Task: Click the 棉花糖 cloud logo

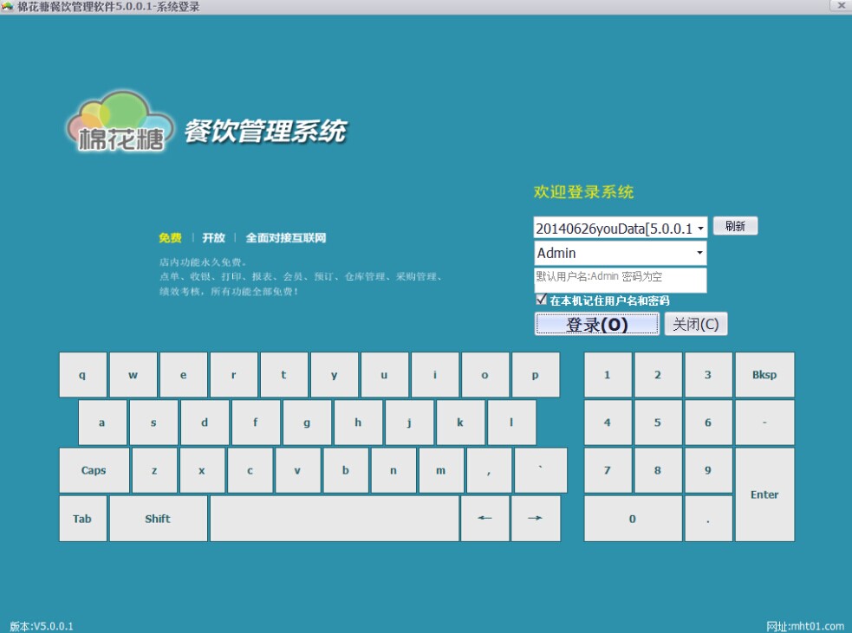Action: tap(120, 122)
